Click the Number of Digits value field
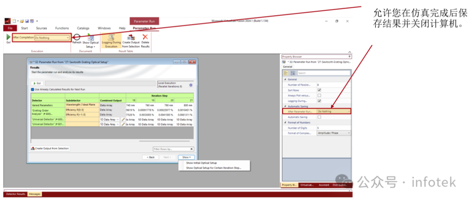This screenshot has height=201, width=471. pos(334,128)
